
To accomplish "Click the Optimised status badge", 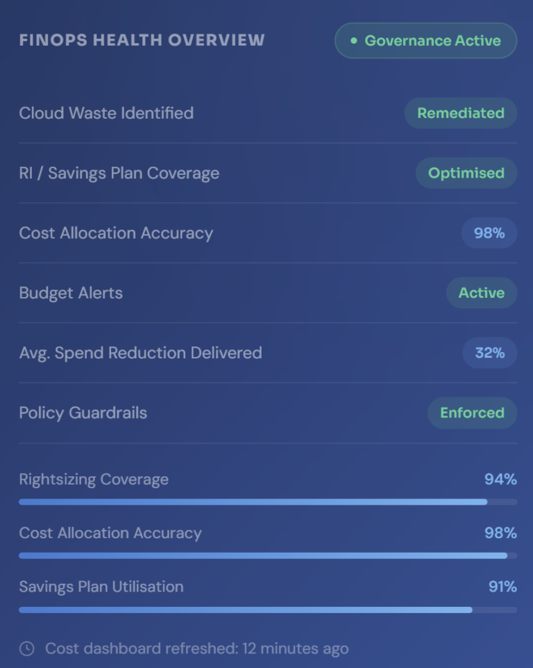I will (466, 173).
